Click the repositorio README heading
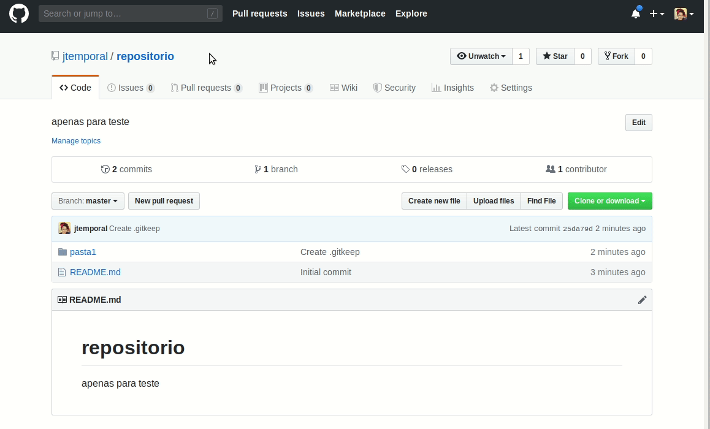This screenshot has width=710, height=429. pos(133,347)
